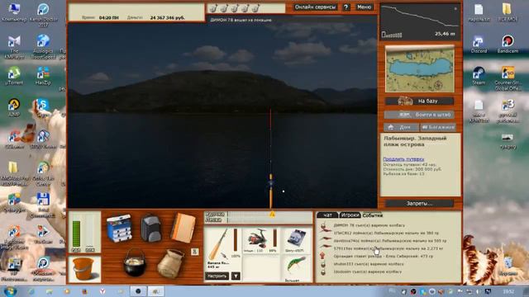Open the orange notebook journal
The image size is (529, 297).
coord(183,228)
